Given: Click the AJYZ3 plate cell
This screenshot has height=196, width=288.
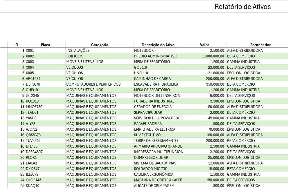Looking at the screenshot, I should click(x=45, y=124).
